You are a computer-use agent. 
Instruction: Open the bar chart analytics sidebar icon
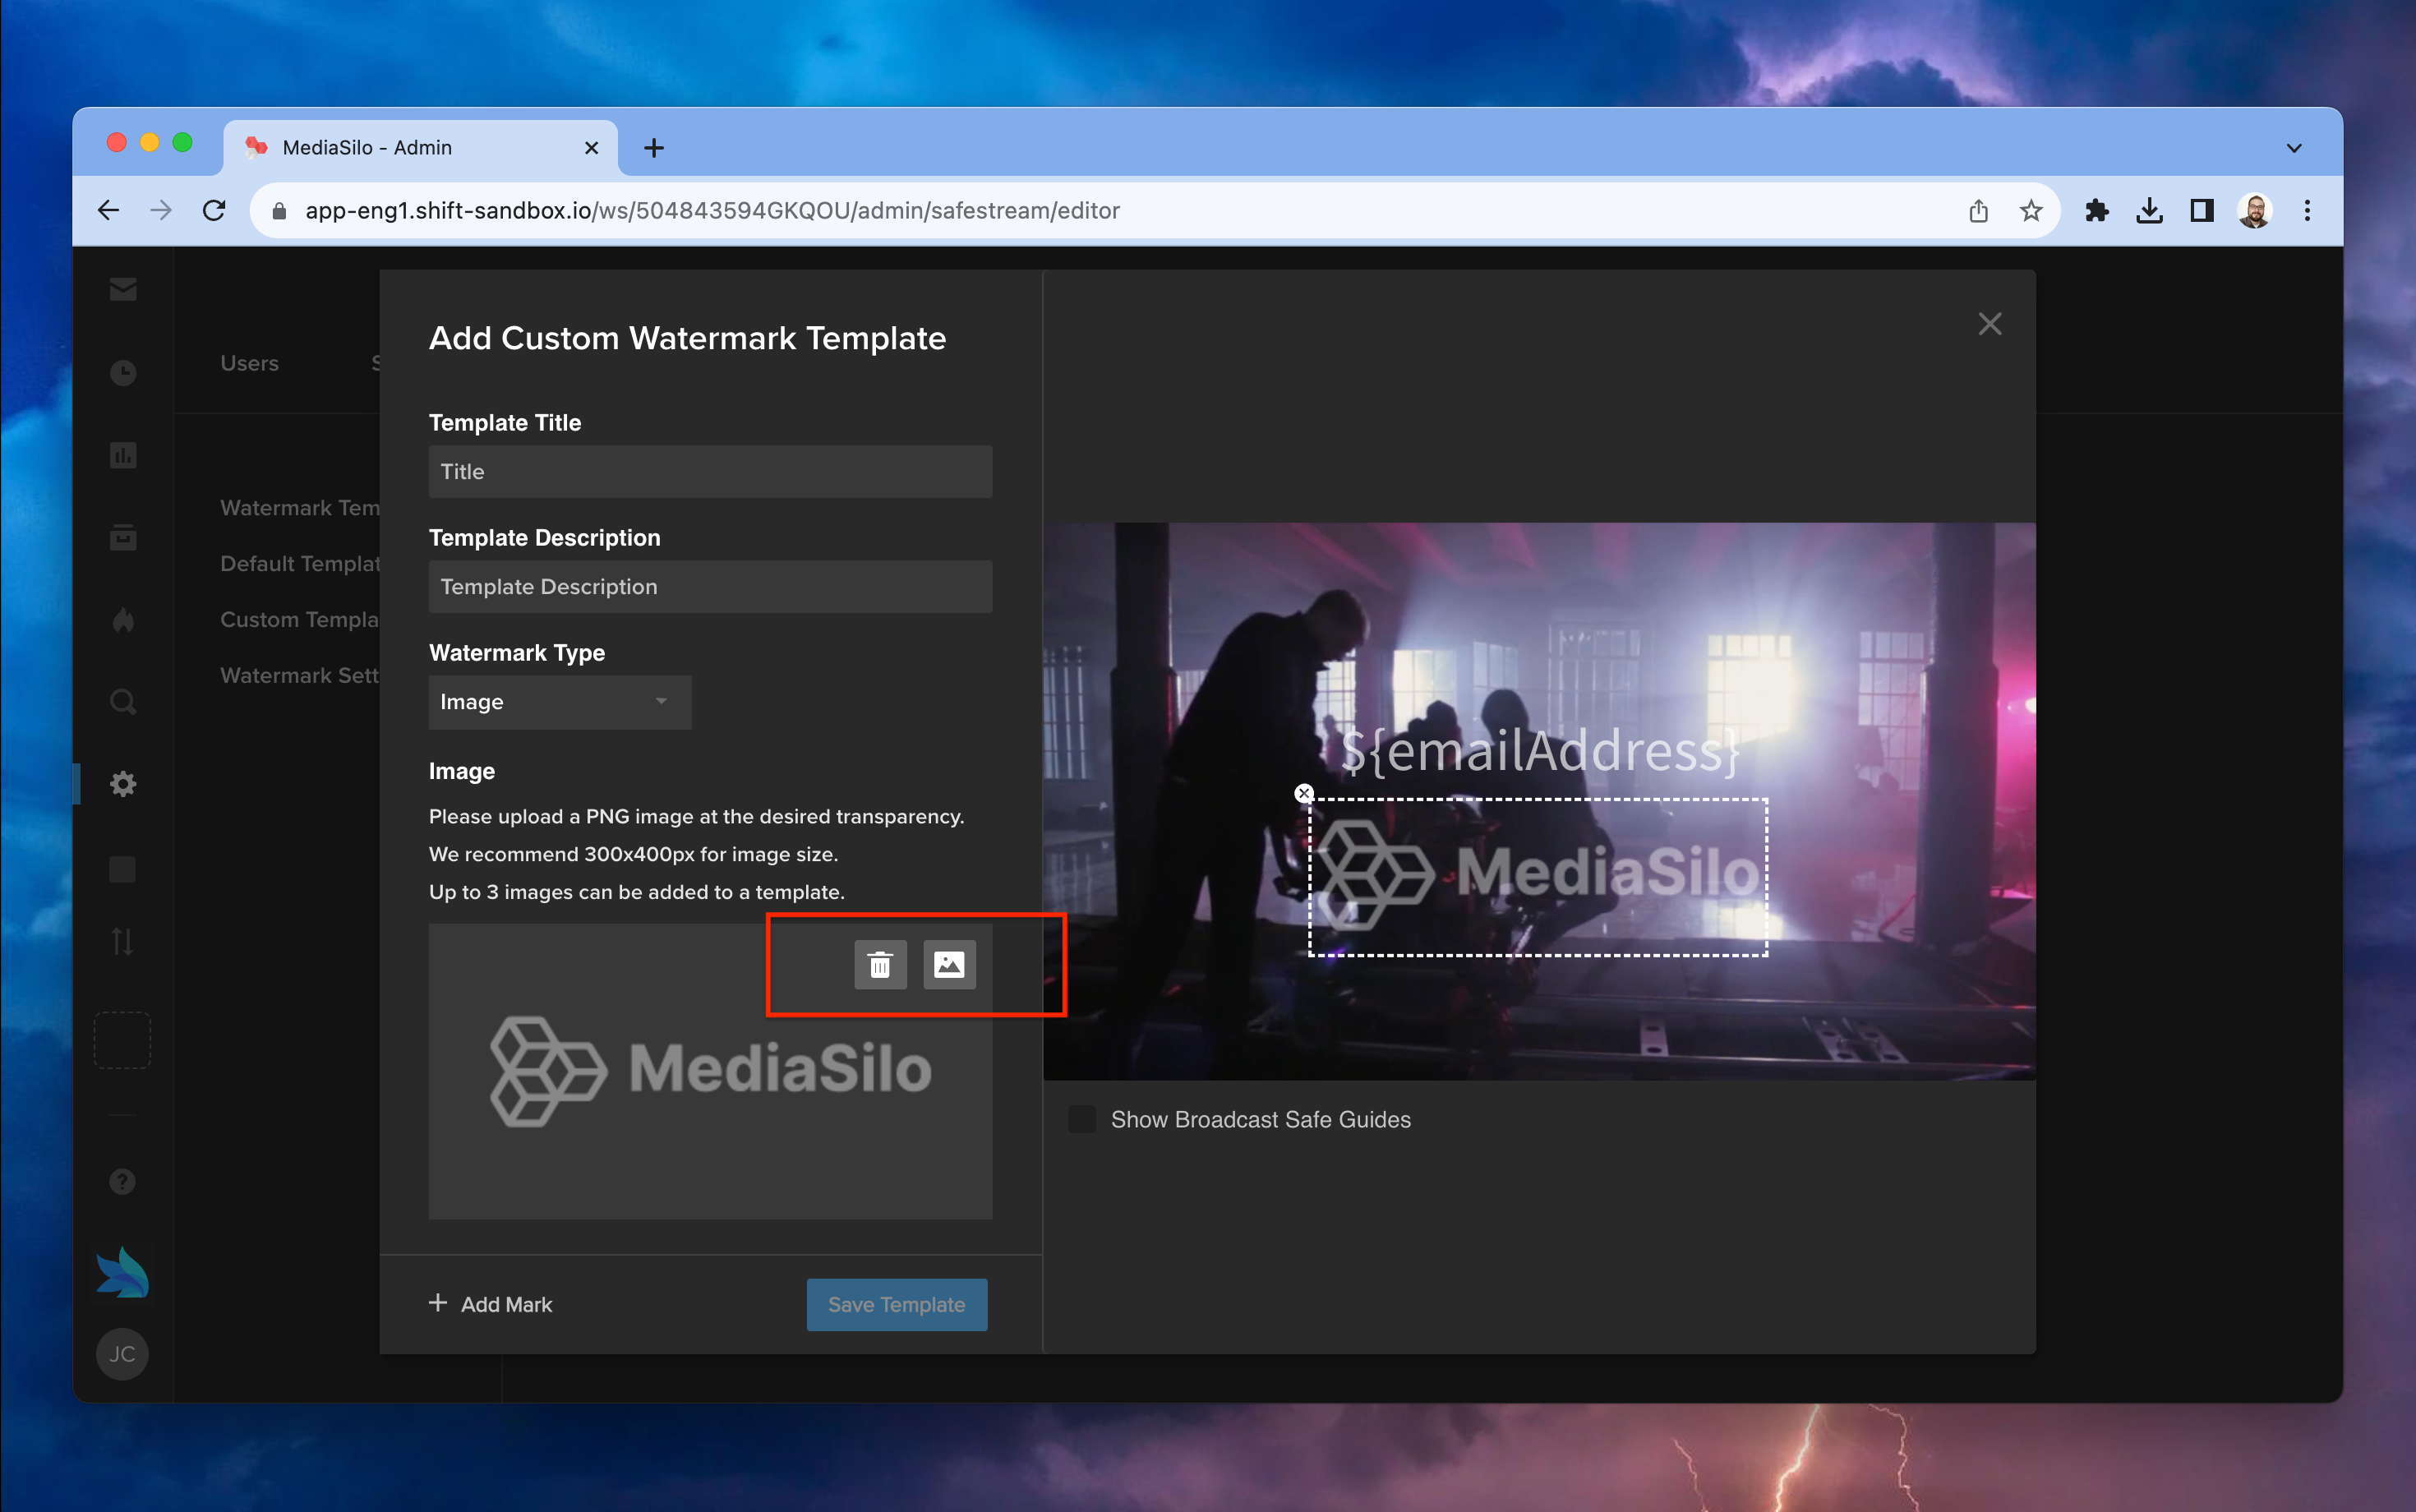pyautogui.click(x=123, y=456)
